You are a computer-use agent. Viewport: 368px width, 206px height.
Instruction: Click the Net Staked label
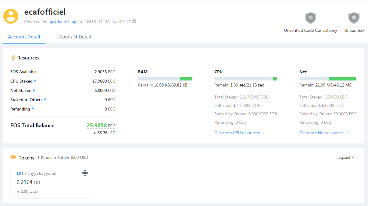[21, 90]
